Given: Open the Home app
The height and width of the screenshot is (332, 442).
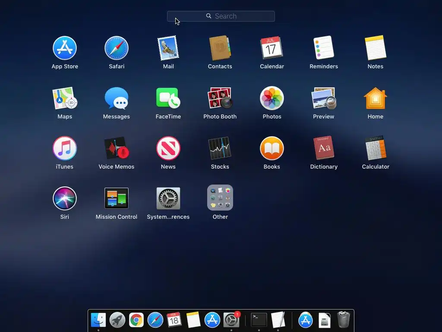Looking at the screenshot, I should pyautogui.click(x=376, y=98).
